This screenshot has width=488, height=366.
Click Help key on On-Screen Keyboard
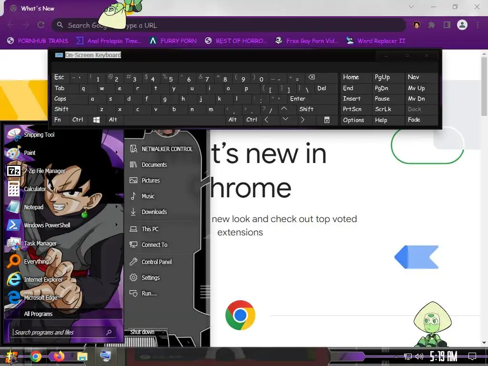coord(388,120)
